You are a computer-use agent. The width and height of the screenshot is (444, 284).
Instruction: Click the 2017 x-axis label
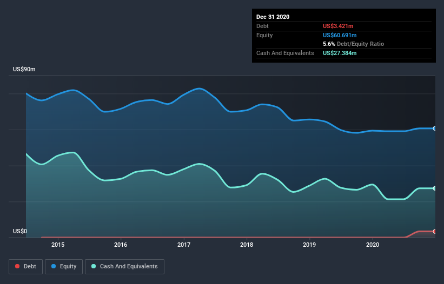click(x=184, y=245)
